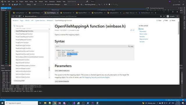Viewport: 186px width, 105px height.
Task: Open the browser three-dot menu
Action: 178,16
